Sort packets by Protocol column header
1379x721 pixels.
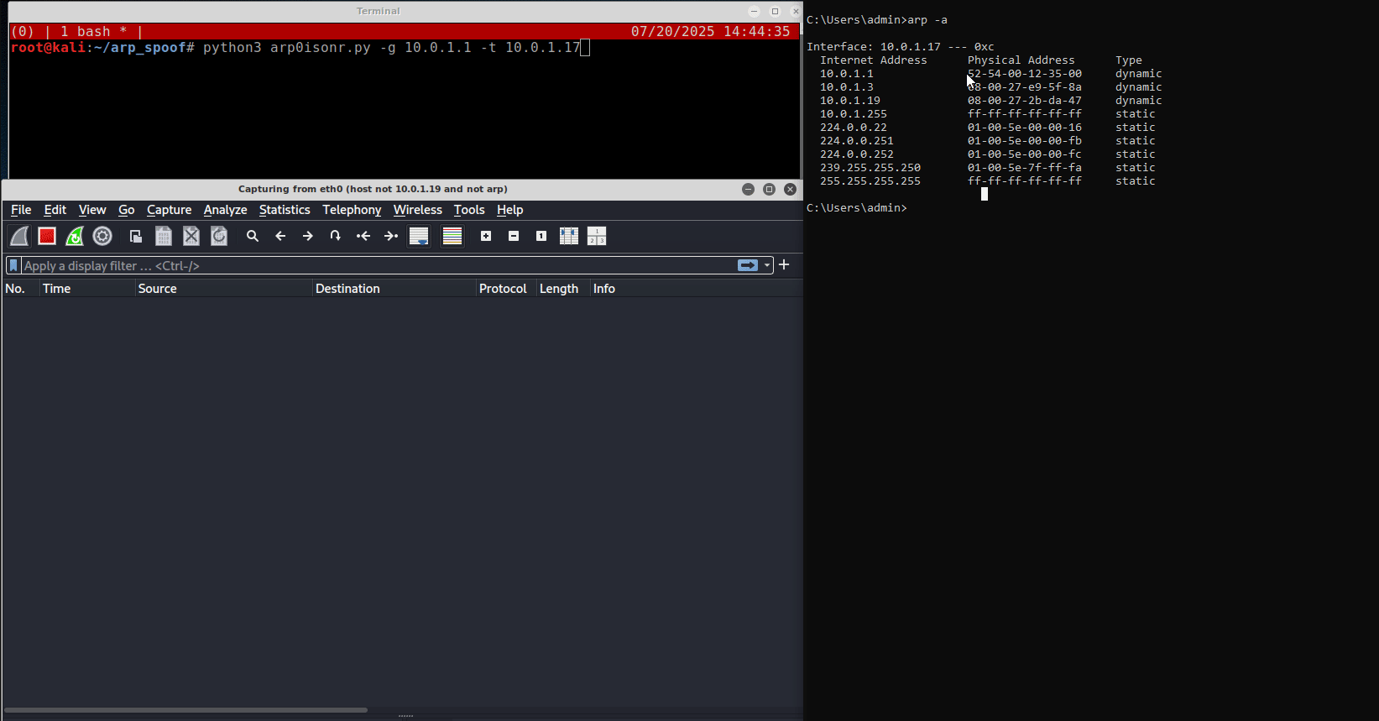click(503, 289)
